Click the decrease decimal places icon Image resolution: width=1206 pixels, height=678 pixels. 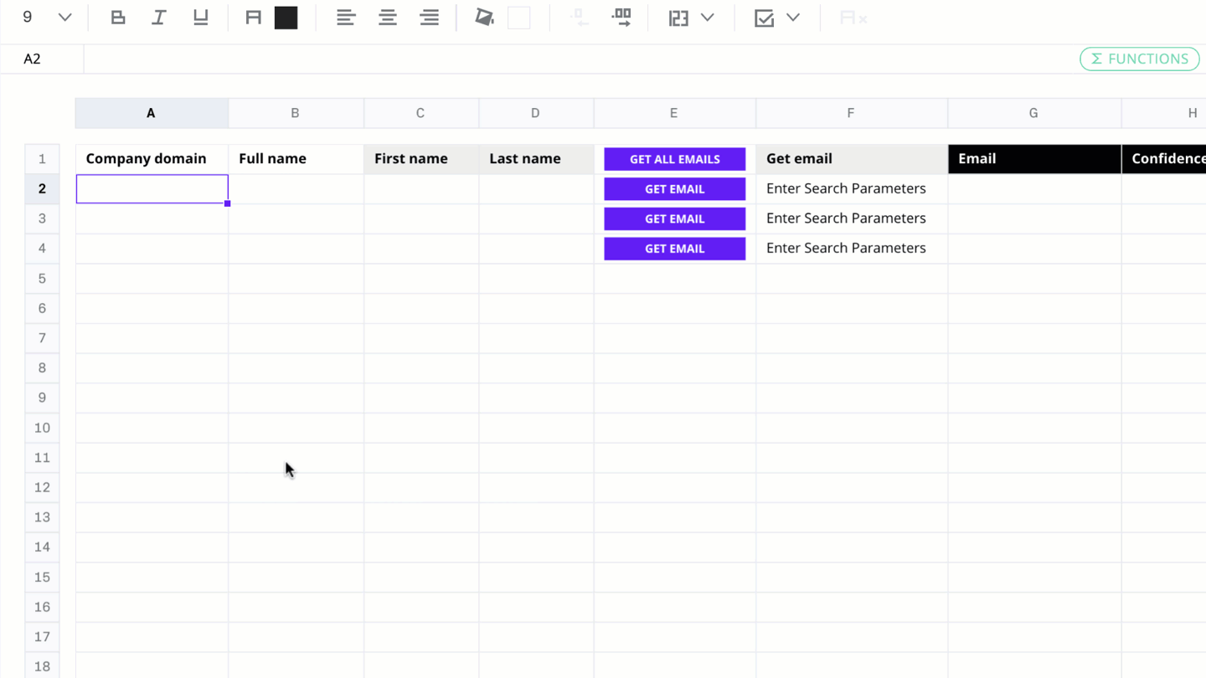(x=579, y=18)
